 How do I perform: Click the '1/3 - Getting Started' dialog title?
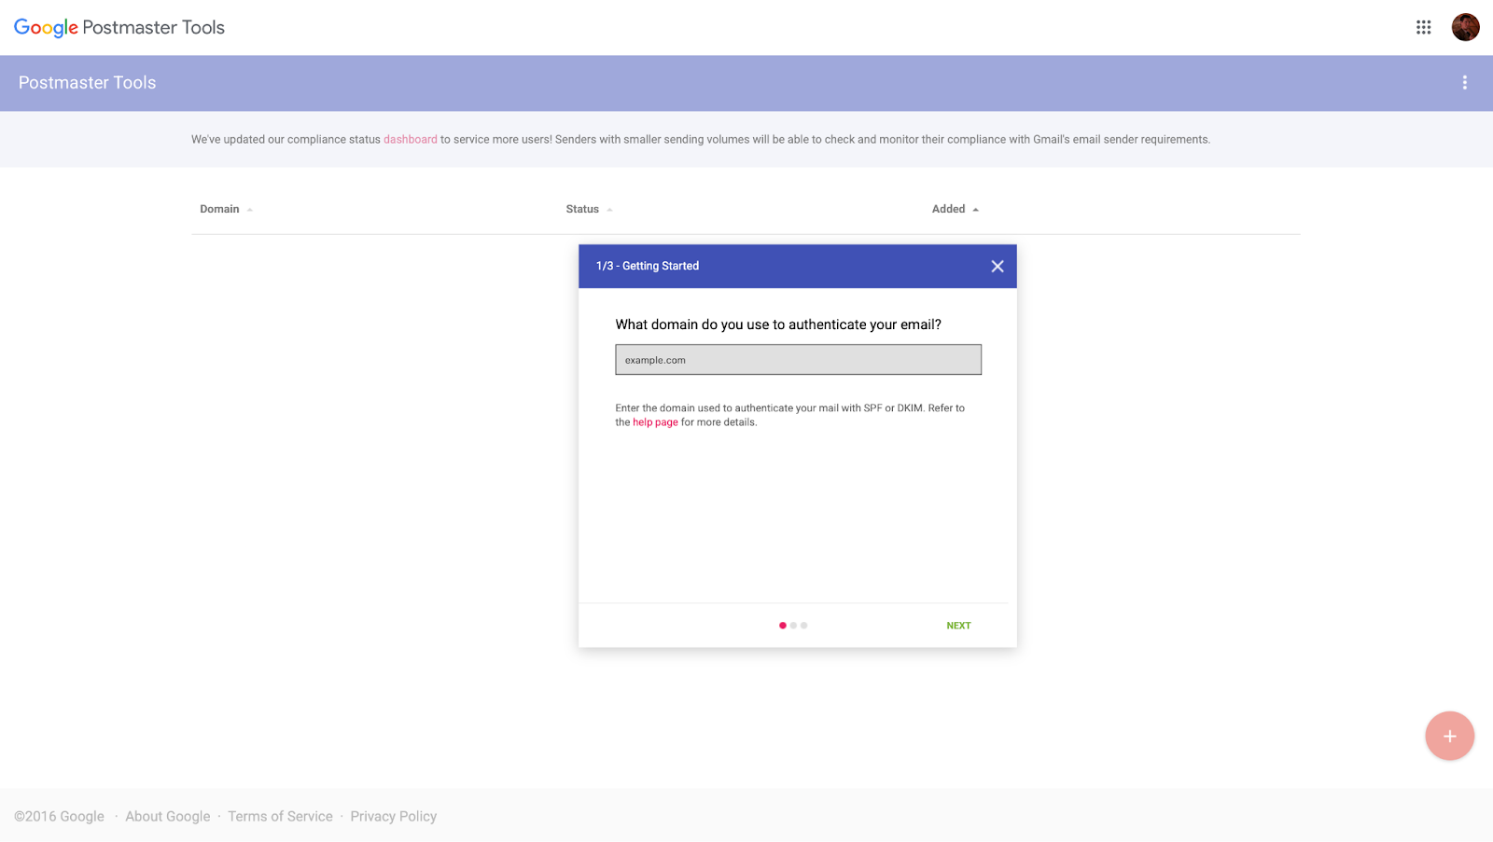tap(648, 266)
